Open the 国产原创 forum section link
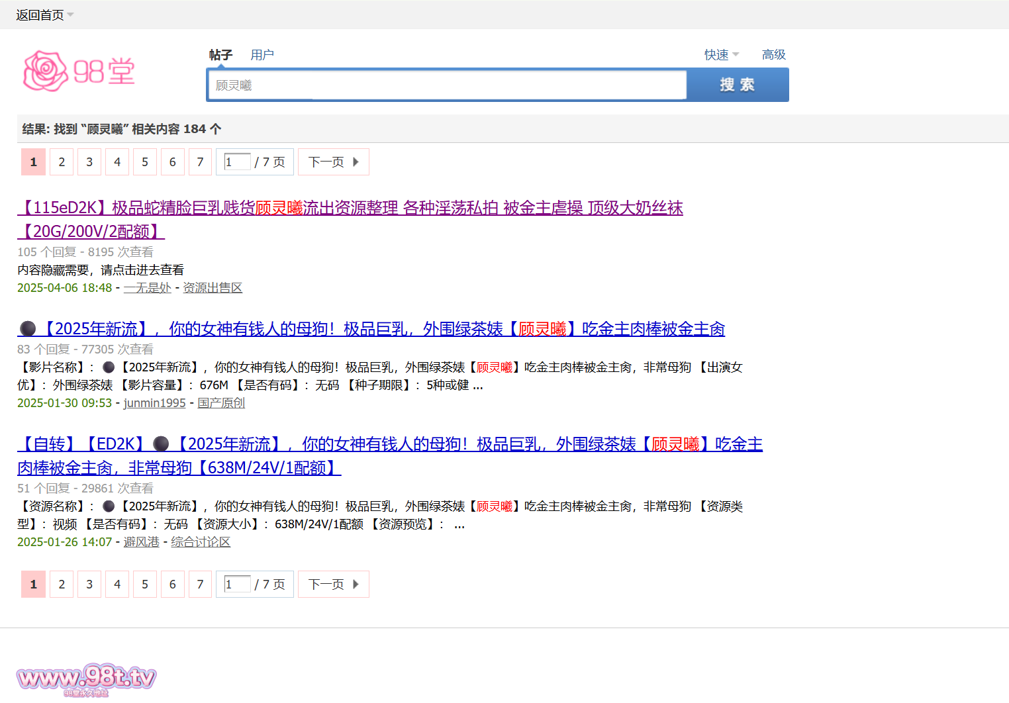 (x=221, y=403)
